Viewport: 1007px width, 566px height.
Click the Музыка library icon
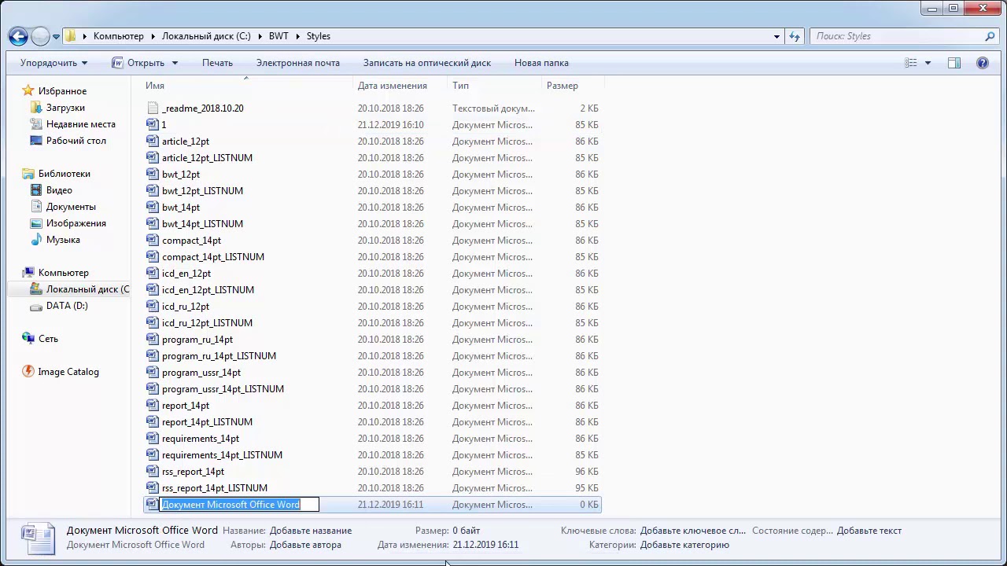click(35, 240)
